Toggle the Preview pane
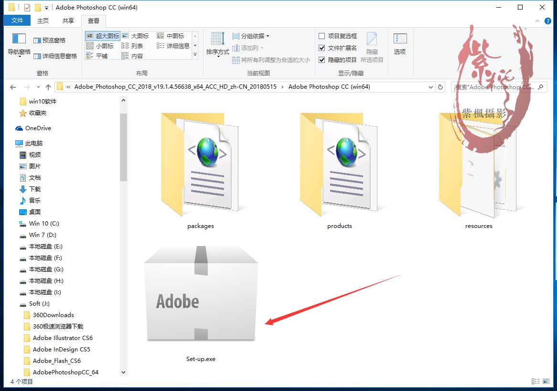The image size is (557, 391). [49, 41]
